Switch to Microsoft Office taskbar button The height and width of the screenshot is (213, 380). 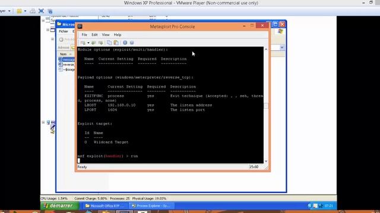[104, 206]
